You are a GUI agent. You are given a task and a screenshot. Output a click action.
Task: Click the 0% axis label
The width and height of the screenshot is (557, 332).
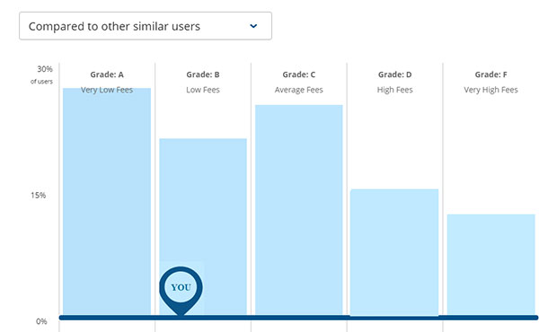click(x=41, y=321)
